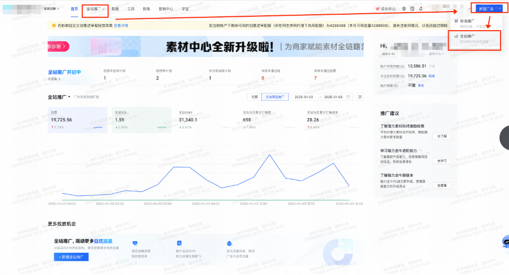Click the 投放中计划 count 2
Screen dimensions: 509x275
(x=157, y=78)
